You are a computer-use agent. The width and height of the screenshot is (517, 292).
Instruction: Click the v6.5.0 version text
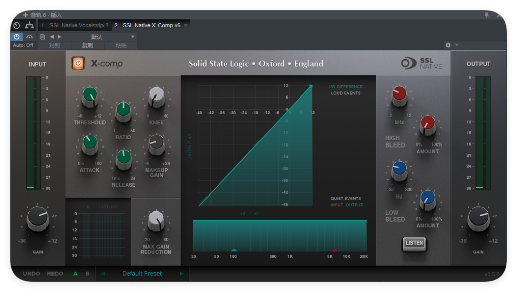(492, 274)
